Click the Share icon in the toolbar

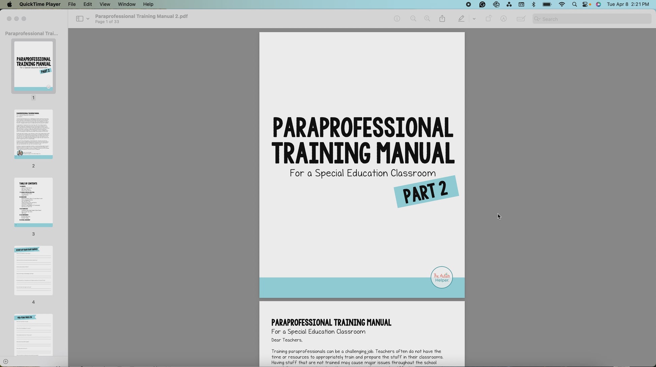tap(442, 19)
